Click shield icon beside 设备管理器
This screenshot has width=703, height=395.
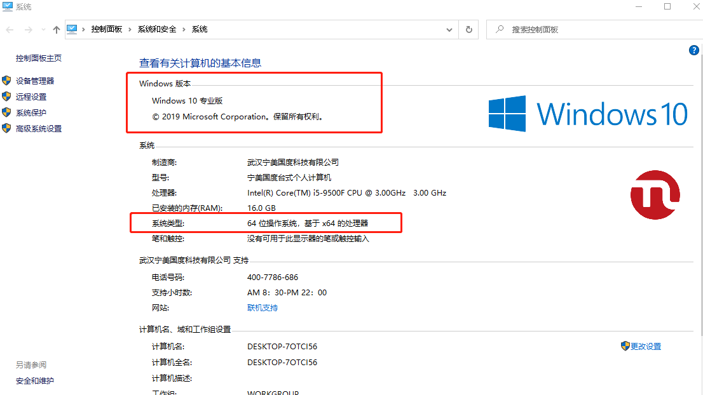pyautogui.click(x=6, y=81)
